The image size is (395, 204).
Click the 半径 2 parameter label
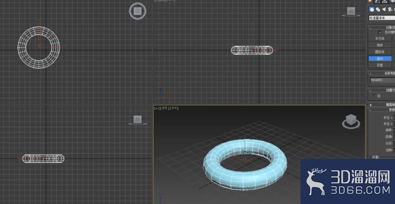(388, 124)
